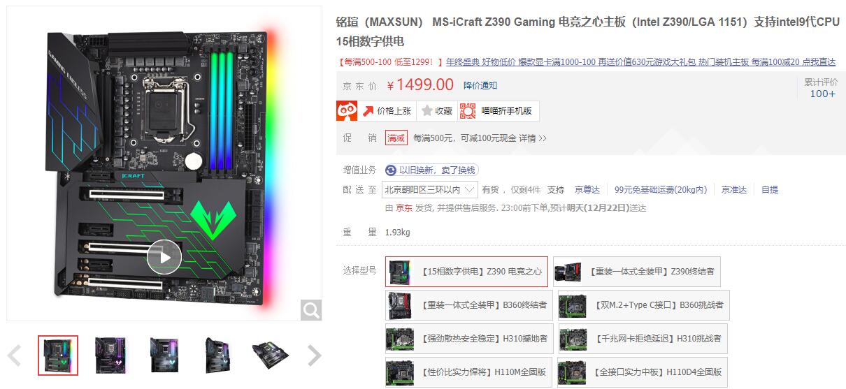Open the 北京朝阳区三环以内 delivery area dropdown
The image size is (846, 389).
[431, 189]
